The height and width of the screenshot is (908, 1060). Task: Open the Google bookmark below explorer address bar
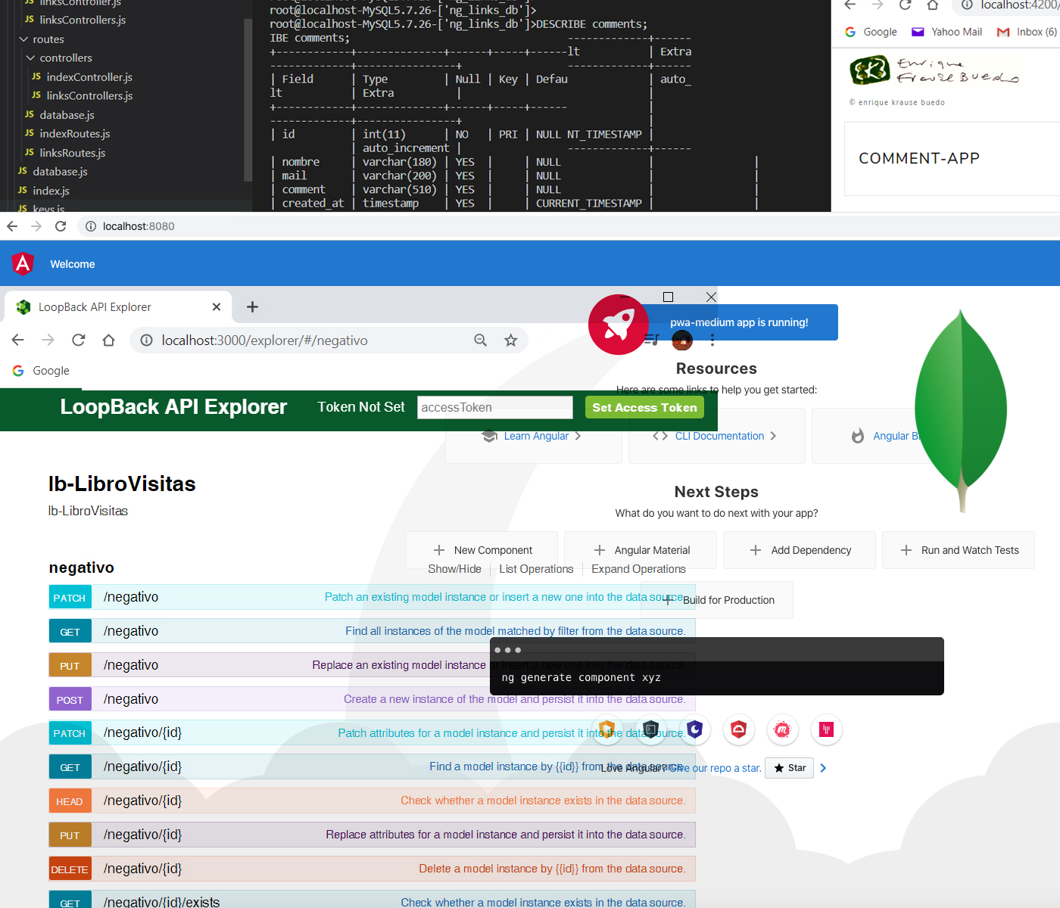pyautogui.click(x=42, y=371)
